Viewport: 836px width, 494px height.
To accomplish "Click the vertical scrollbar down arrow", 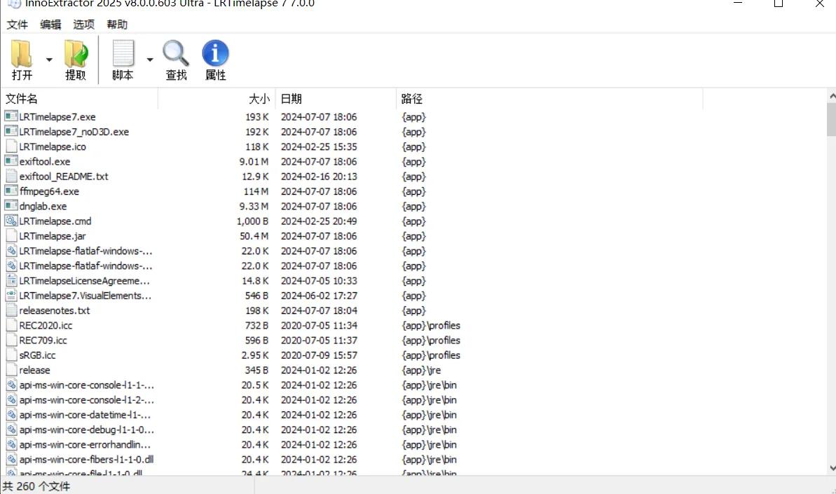I will [832, 468].
